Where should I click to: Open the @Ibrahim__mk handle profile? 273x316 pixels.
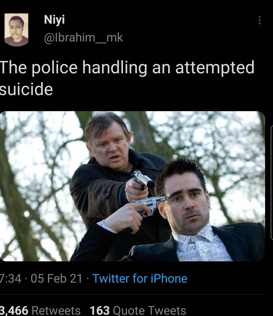83,38
